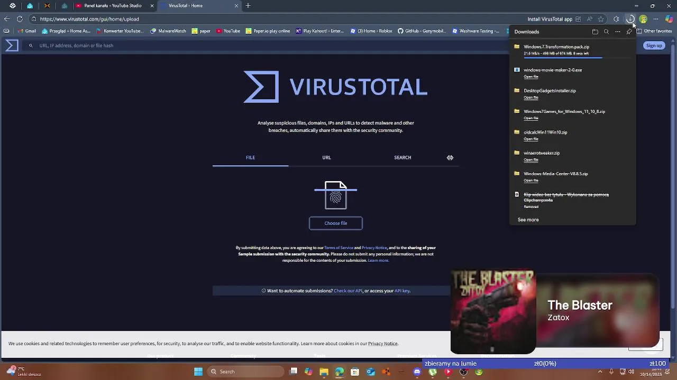Viewport: 677px width, 380px height.
Task: Select the Windows.7.Transformation.pack.zip download entry
Action: 572,51
